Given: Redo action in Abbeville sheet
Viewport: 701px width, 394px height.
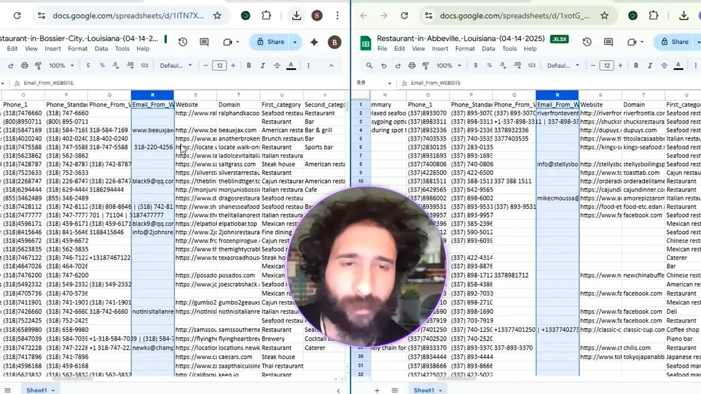Looking at the screenshot, I should tap(398, 66).
